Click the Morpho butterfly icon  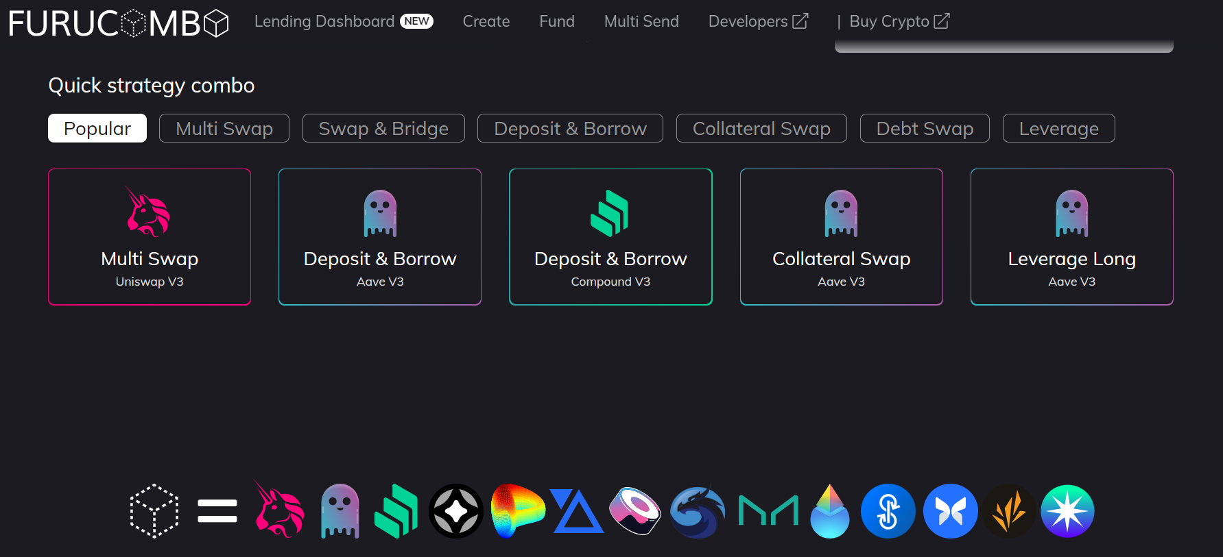951,511
